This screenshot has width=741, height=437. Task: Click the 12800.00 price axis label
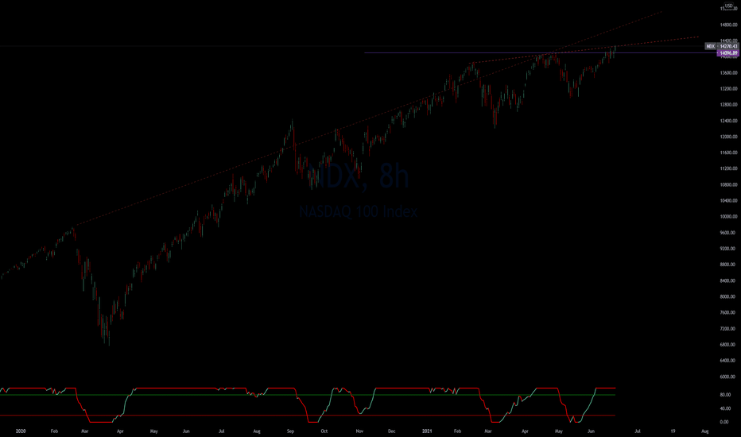pos(728,105)
